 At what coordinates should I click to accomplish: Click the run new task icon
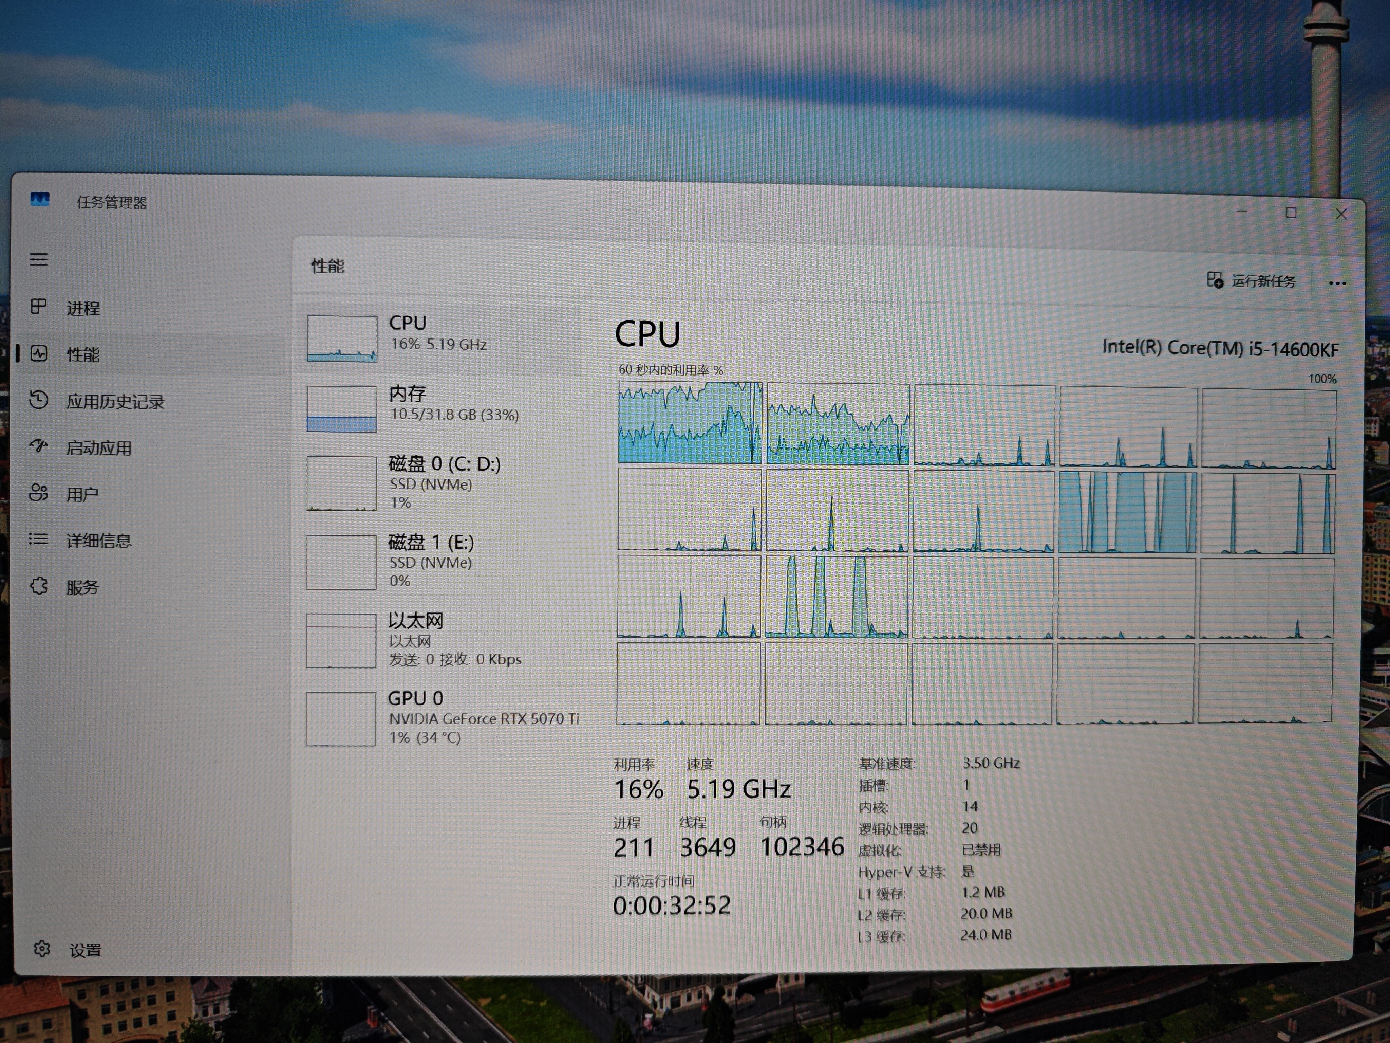coord(1215,280)
